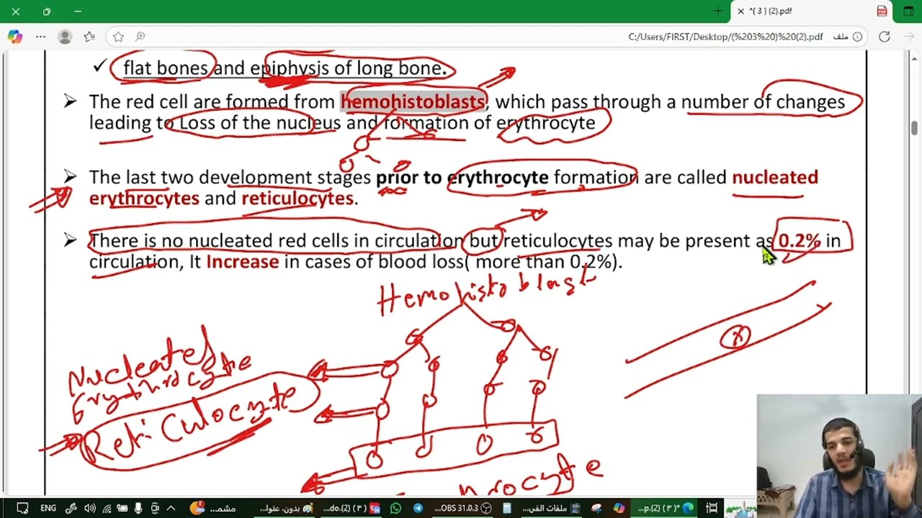The width and height of the screenshot is (922, 518).
Task: Open Copilot app on the taskbar
Action: coord(619,508)
